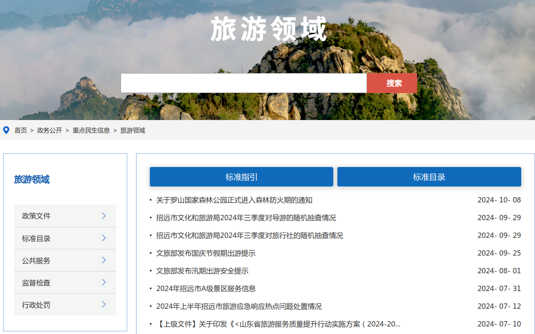Viewport: 535px width, 334px height.
Task: Open 三季度对旅行社的随机抽查情况 article
Action: pyautogui.click(x=249, y=236)
